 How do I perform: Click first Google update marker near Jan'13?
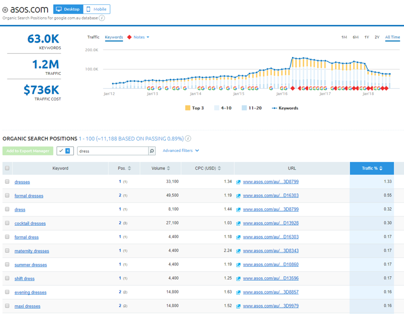pos(149,88)
